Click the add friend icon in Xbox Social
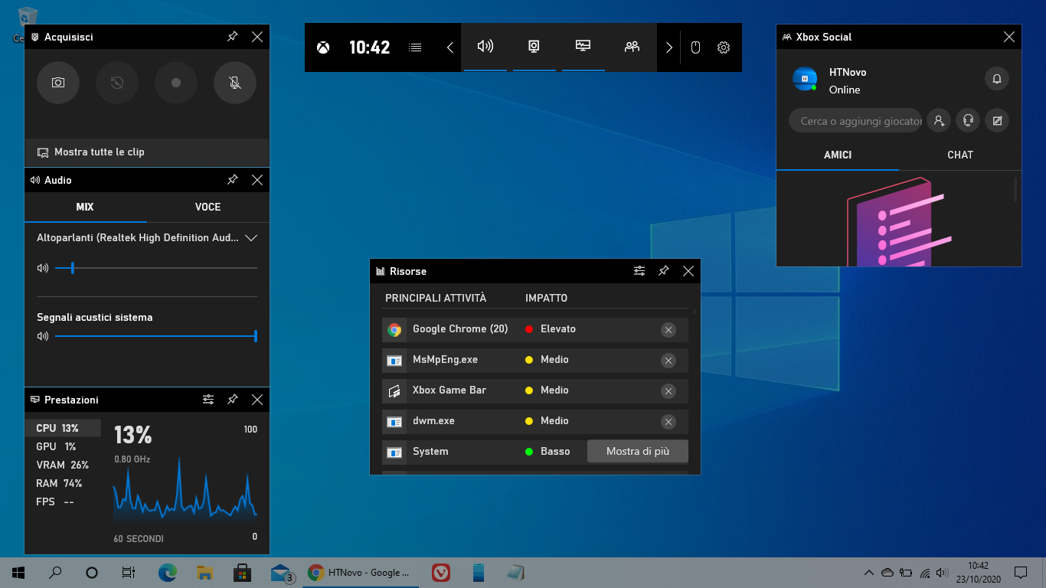Image resolution: width=1046 pixels, height=588 pixels. (938, 120)
